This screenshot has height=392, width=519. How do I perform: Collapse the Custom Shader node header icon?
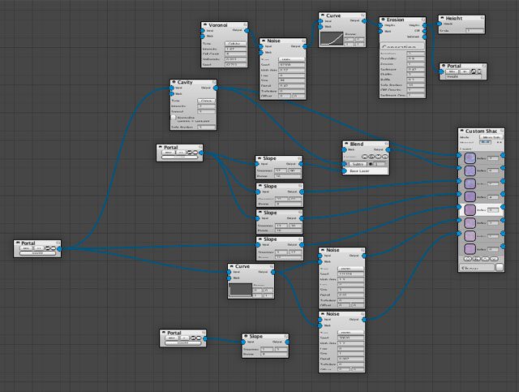[461, 131]
